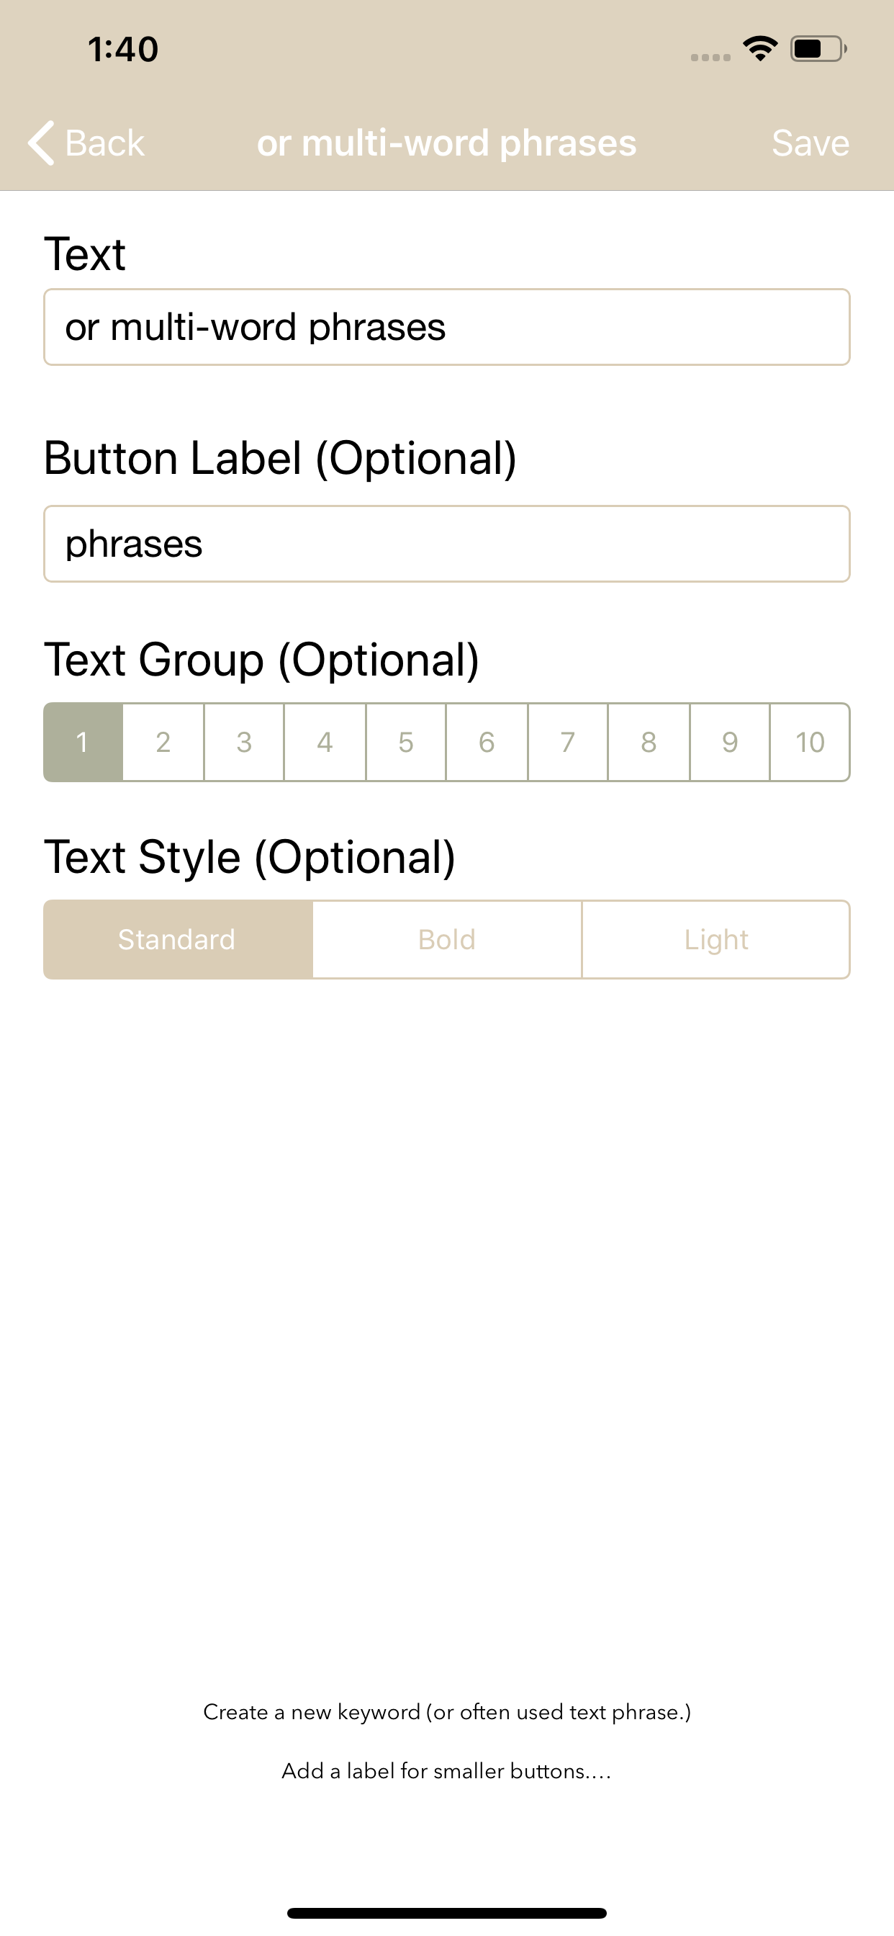The width and height of the screenshot is (894, 1936).
Task: Edit the Button Label field containing phrases
Action: coord(447,543)
